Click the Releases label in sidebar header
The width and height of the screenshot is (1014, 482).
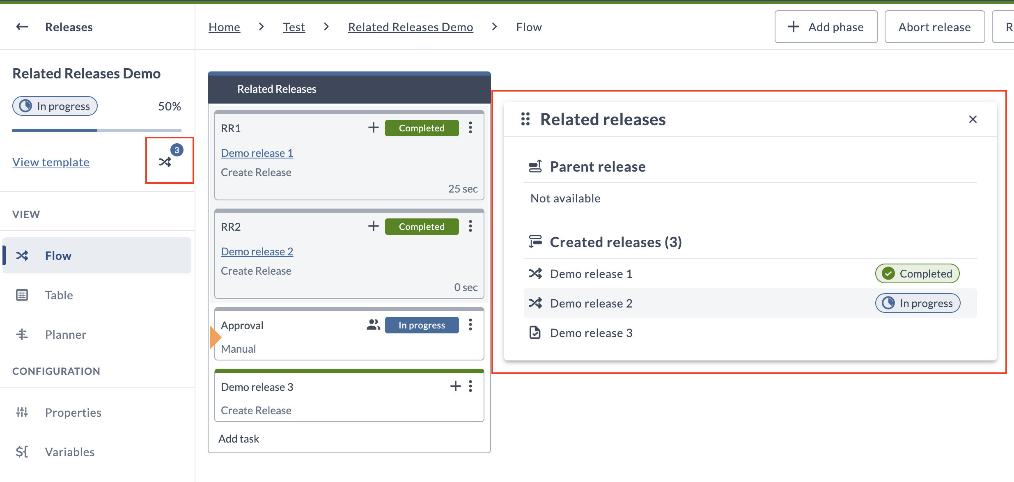(x=69, y=27)
